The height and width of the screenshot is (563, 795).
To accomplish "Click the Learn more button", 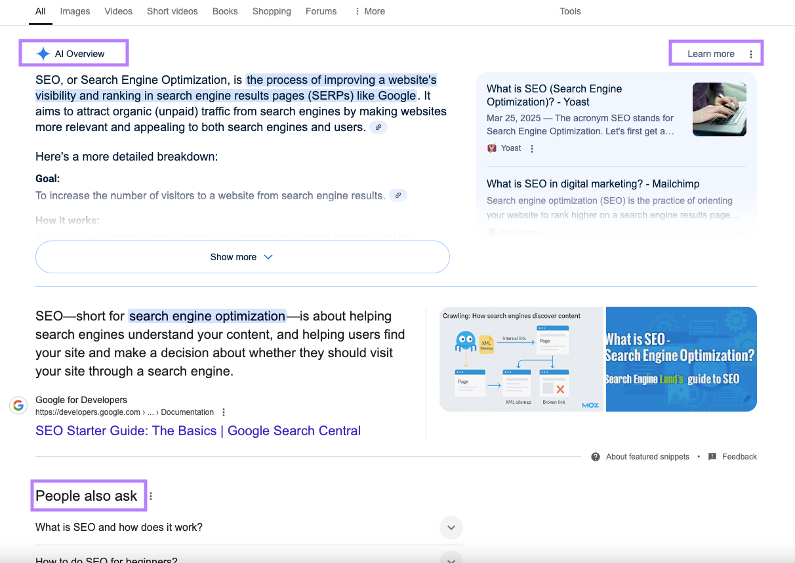I will pyautogui.click(x=710, y=53).
